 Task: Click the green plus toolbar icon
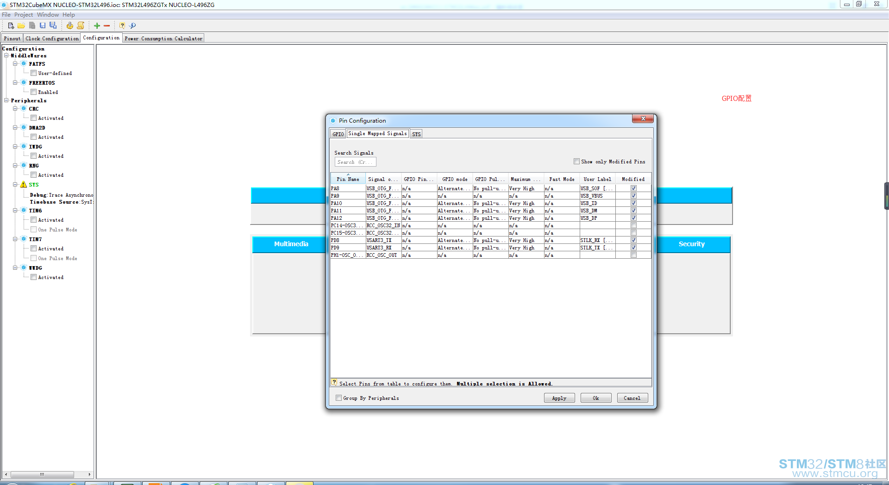97,26
